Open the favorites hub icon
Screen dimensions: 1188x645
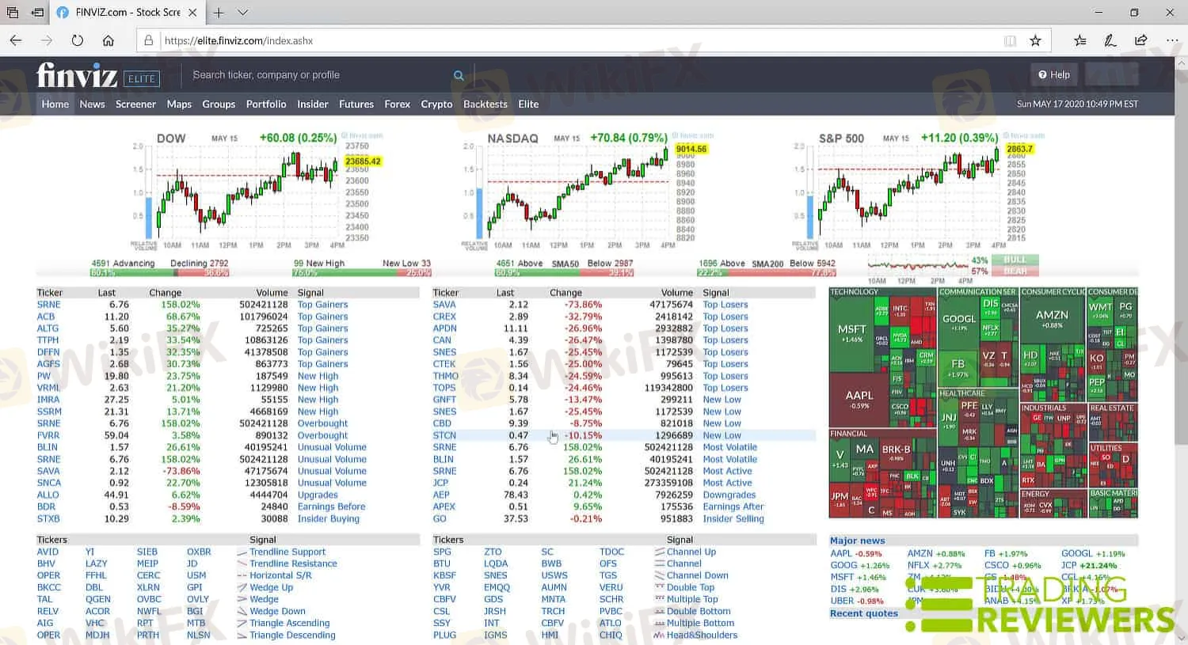click(1080, 40)
